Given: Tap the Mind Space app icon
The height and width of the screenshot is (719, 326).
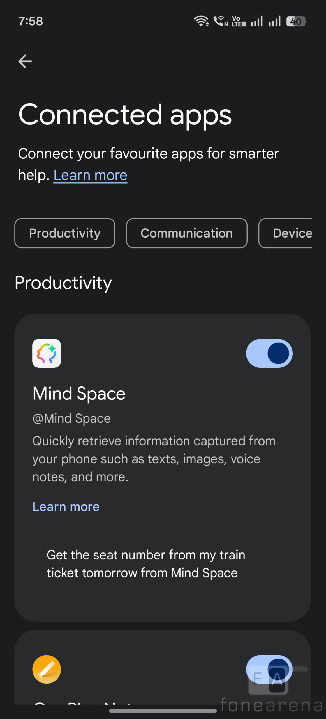Looking at the screenshot, I should [47, 353].
